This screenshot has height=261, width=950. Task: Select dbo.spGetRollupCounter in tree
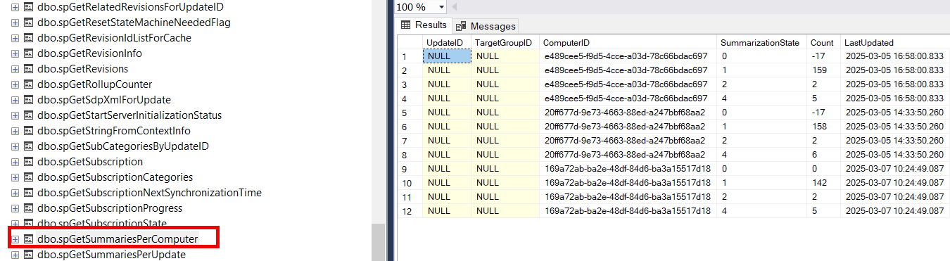(x=94, y=84)
